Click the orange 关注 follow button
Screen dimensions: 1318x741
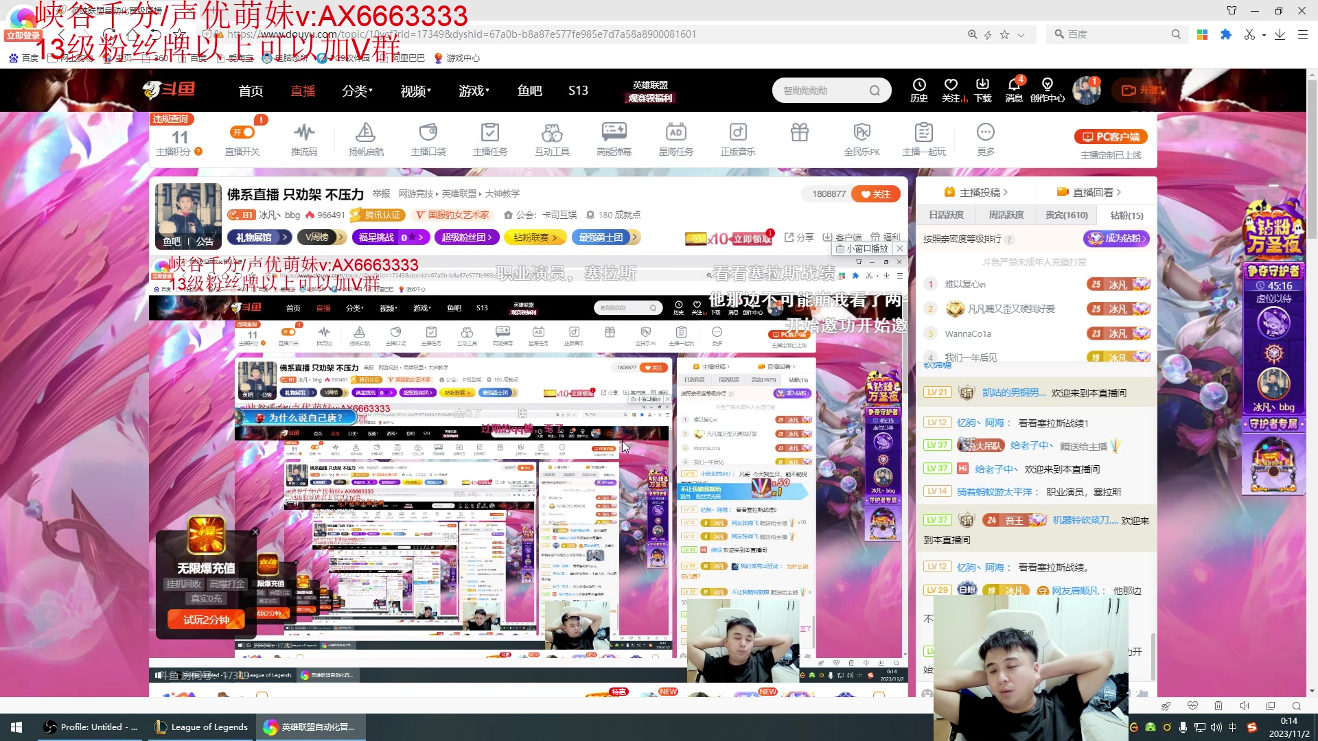(876, 194)
